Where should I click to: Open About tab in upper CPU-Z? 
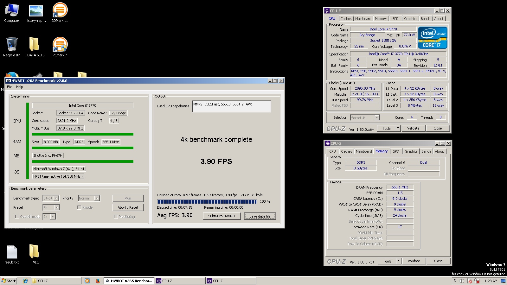point(439,19)
